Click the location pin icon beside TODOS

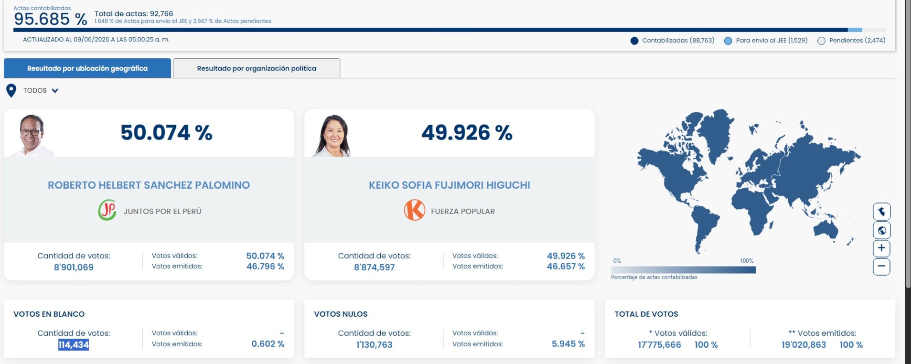[x=11, y=90]
